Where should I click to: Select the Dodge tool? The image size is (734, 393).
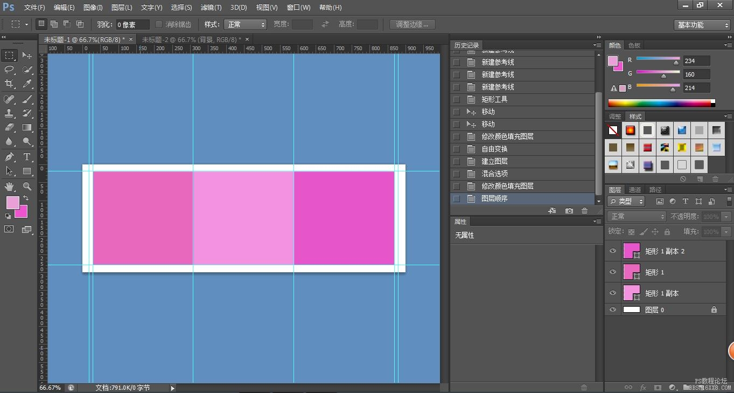(x=27, y=142)
